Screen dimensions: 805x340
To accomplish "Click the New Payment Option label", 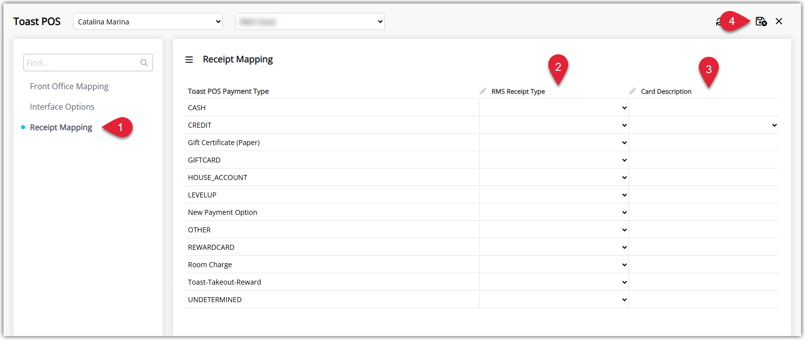I will [x=222, y=212].
